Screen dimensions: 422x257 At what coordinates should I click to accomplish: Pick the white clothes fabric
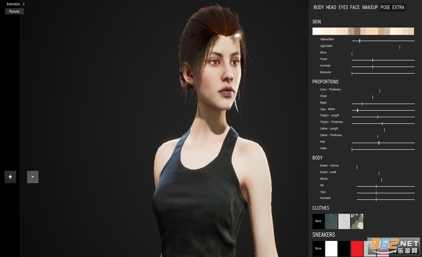click(344, 221)
